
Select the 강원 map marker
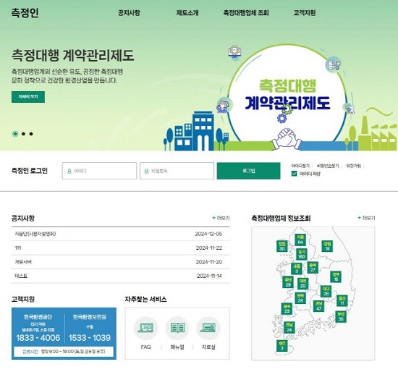[x=327, y=246]
